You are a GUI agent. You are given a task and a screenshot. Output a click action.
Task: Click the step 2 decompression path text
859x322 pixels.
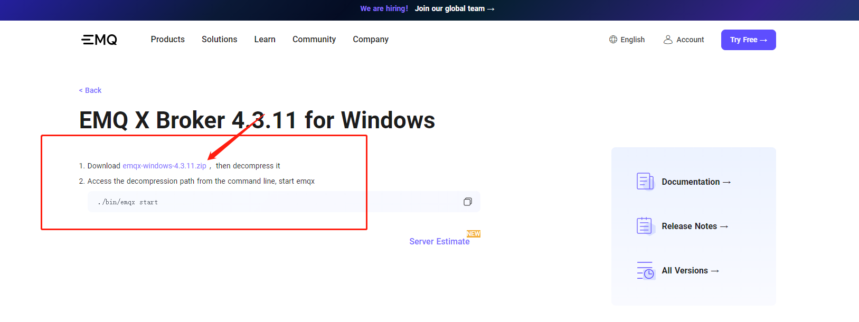point(201,181)
